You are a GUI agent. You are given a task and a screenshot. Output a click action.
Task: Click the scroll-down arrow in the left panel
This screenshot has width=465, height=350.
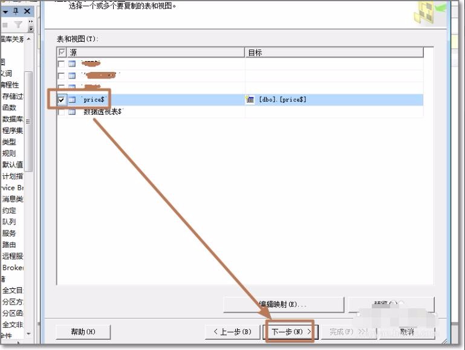pyautogui.click(x=28, y=334)
